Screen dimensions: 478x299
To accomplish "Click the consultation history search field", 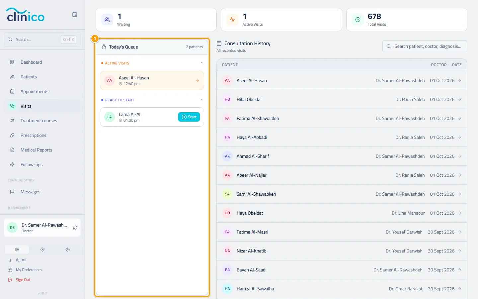I will pyautogui.click(x=425, y=46).
